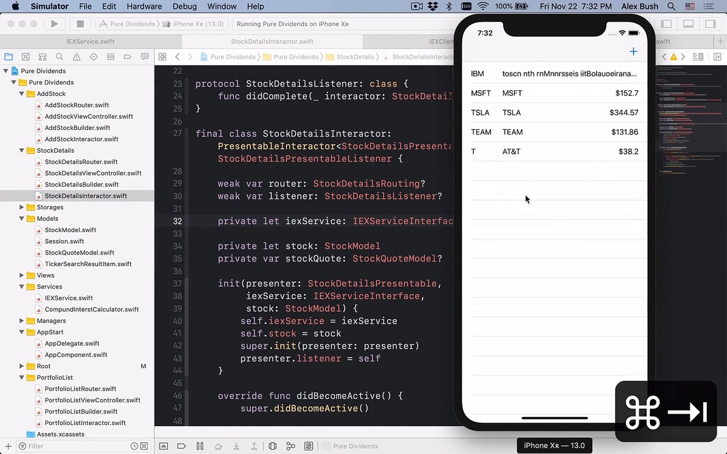
Task: Hide the debug area using debug bar toggle
Action: click(x=163, y=446)
